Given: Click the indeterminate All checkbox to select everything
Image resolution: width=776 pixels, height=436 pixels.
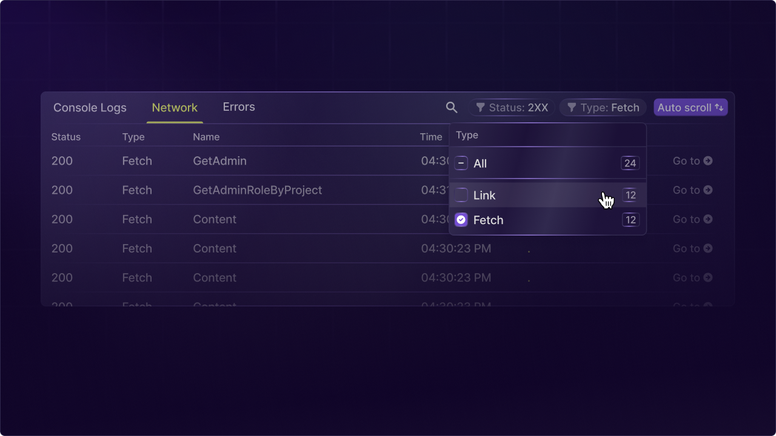Looking at the screenshot, I should (461, 163).
